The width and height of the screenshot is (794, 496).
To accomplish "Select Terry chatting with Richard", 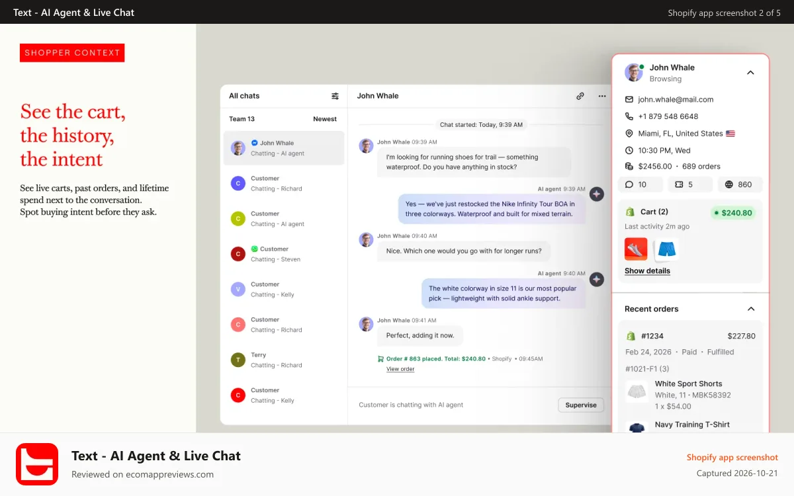I will (284, 360).
